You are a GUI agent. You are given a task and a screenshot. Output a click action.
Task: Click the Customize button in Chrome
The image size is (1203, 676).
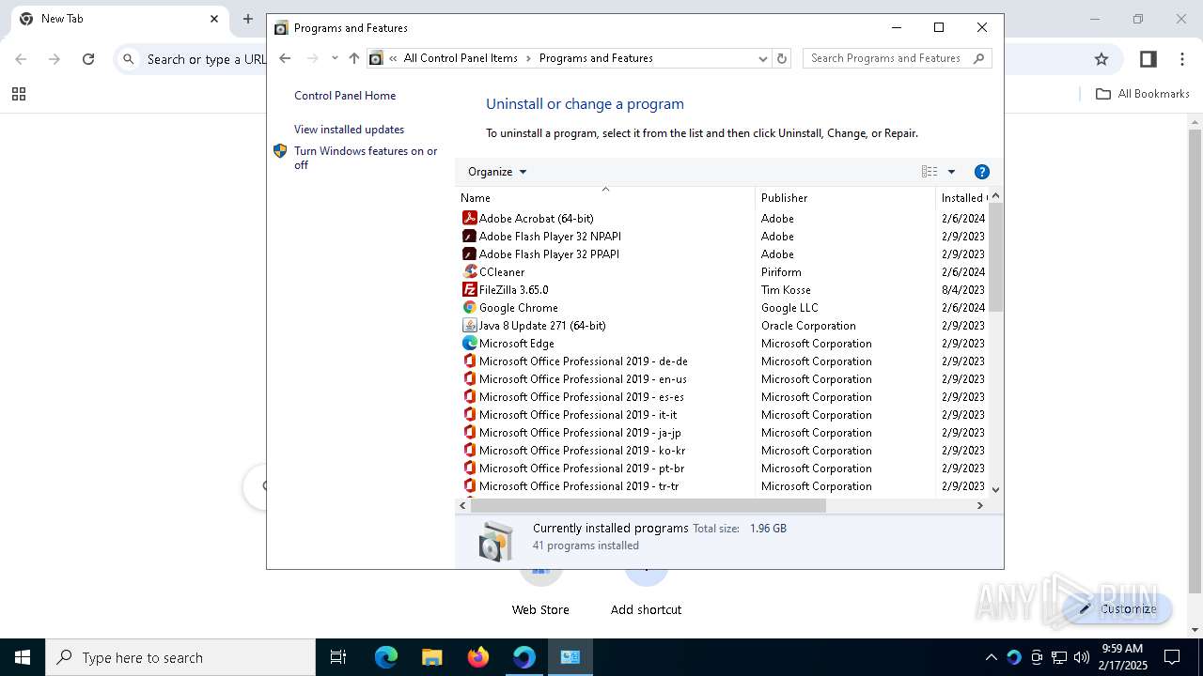point(1118,608)
